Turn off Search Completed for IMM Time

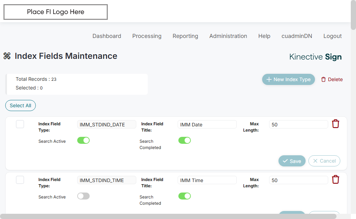click(x=185, y=196)
